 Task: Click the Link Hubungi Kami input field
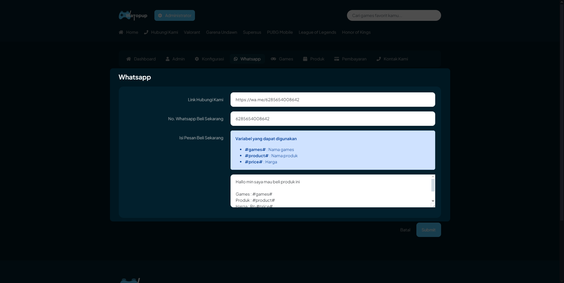pyautogui.click(x=333, y=100)
